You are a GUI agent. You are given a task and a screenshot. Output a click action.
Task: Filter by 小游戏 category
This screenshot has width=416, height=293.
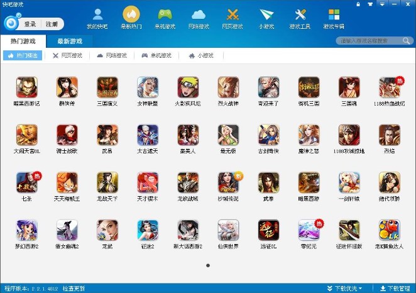[201, 55]
